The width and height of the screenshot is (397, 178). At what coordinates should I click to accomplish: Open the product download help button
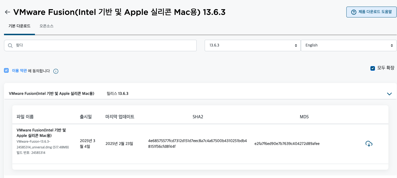pos(371,12)
